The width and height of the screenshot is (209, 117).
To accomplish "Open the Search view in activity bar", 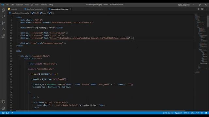I will tap(3, 17).
